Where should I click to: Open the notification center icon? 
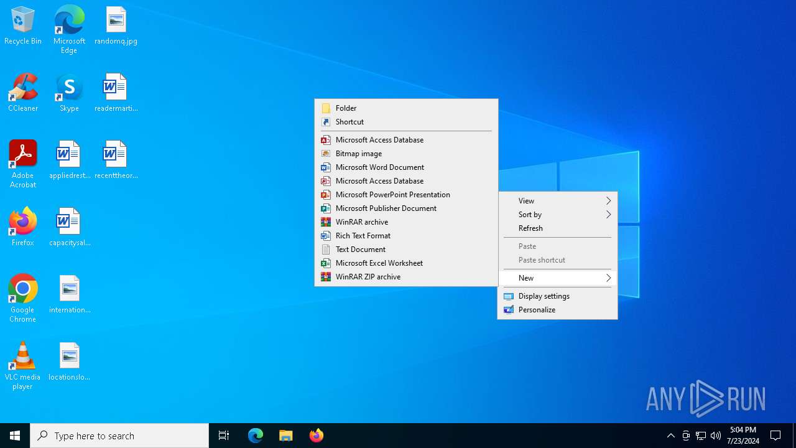click(775, 436)
